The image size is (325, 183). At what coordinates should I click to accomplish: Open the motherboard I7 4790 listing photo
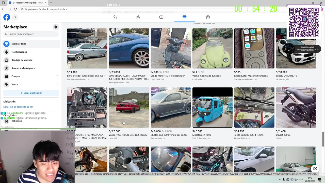[87, 108]
